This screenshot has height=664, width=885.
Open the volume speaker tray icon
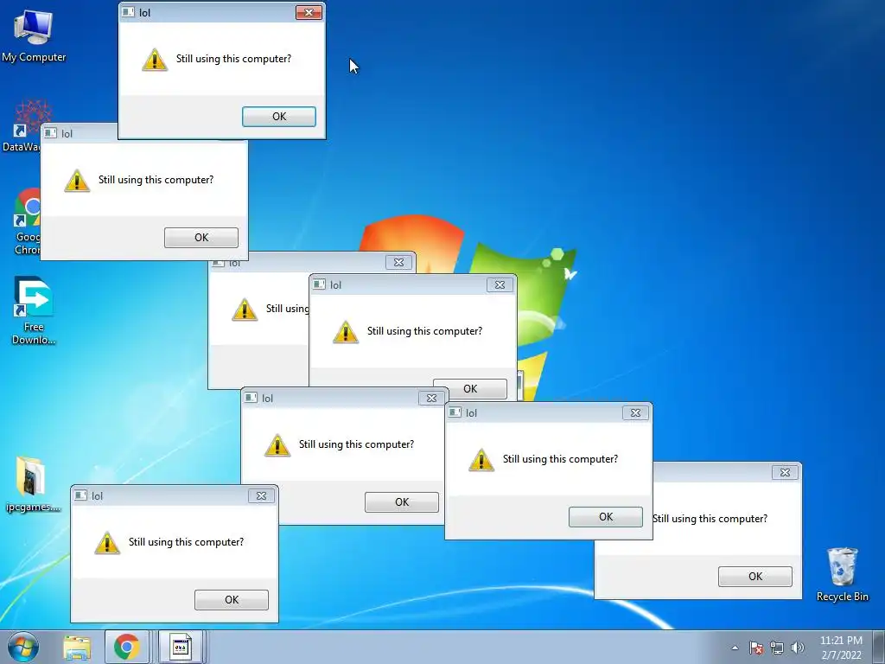(797, 648)
